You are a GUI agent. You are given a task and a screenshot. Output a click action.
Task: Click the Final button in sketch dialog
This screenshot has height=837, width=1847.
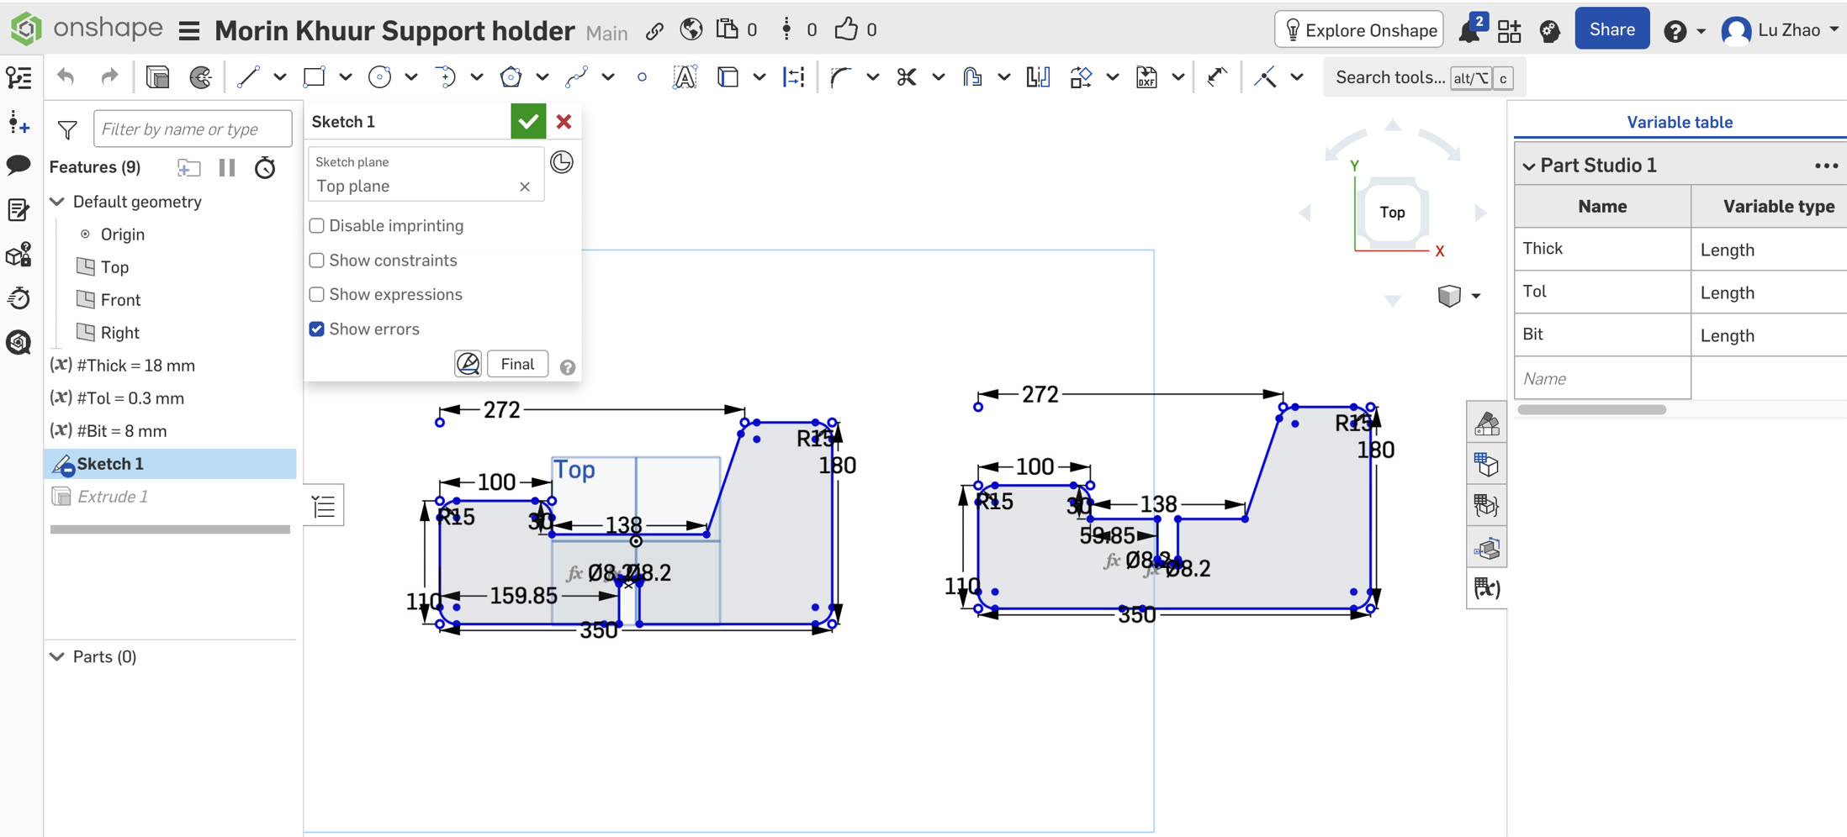[x=517, y=364]
